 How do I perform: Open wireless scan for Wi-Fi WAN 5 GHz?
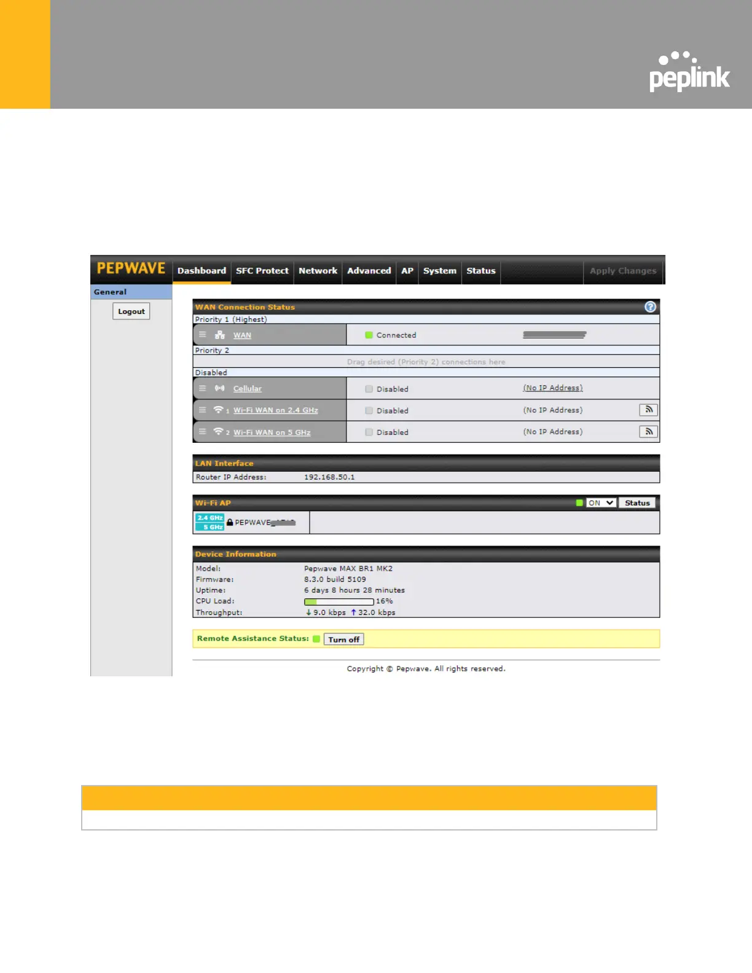(648, 432)
